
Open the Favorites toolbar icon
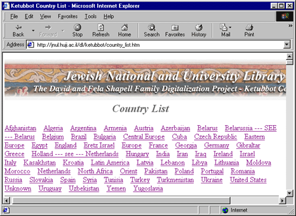pos(175,31)
